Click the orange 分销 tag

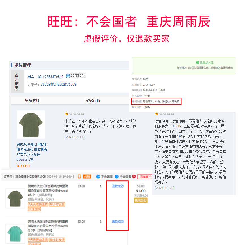[87, 177]
